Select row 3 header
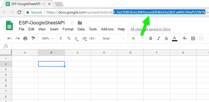 coord(6,69)
